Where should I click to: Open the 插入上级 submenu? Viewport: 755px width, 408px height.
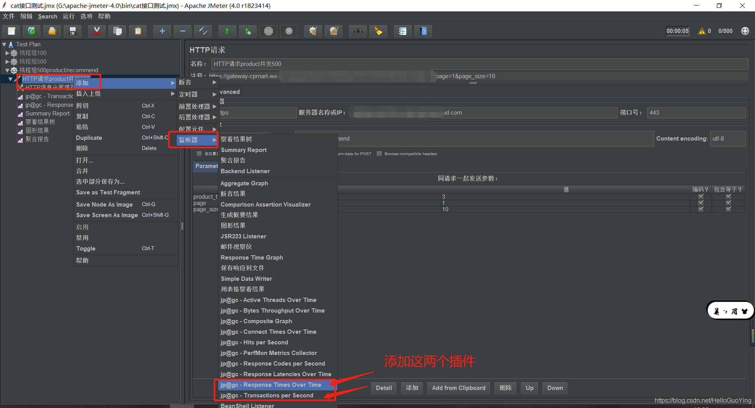point(125,94)
